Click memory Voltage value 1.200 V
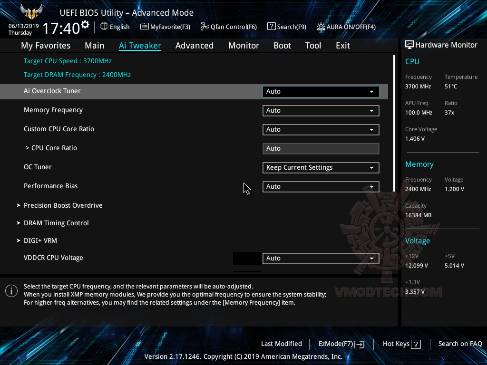 click(x=454, y=189)
